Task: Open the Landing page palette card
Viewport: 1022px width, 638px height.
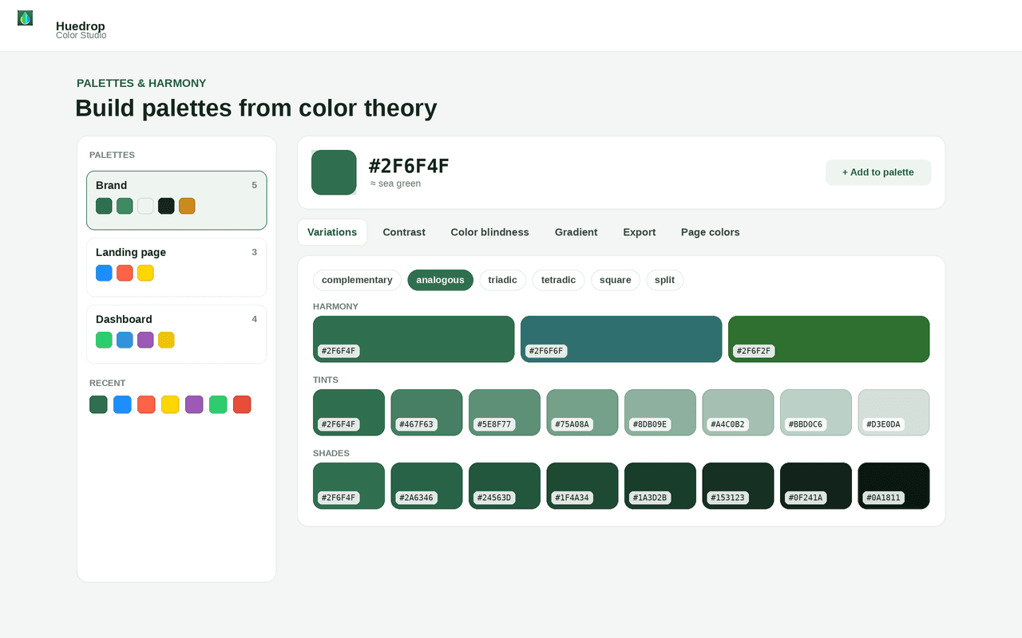Action: (x=176, y=267)
